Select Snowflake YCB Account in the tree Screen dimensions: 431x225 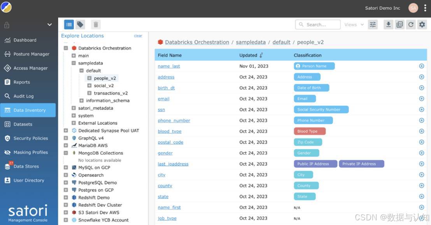(x=103, y=220)
